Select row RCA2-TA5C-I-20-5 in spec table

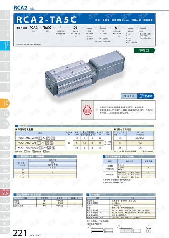[x=63, y=143]
